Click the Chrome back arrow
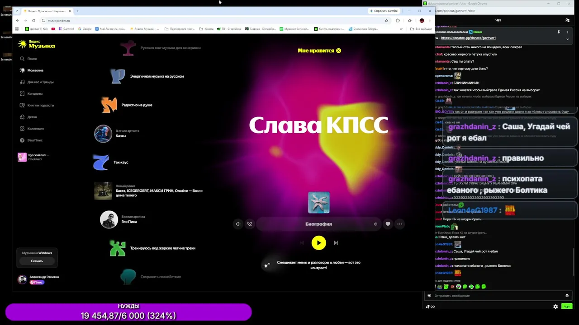Viewport: 579px width, 325px height. tap(18, 20)
